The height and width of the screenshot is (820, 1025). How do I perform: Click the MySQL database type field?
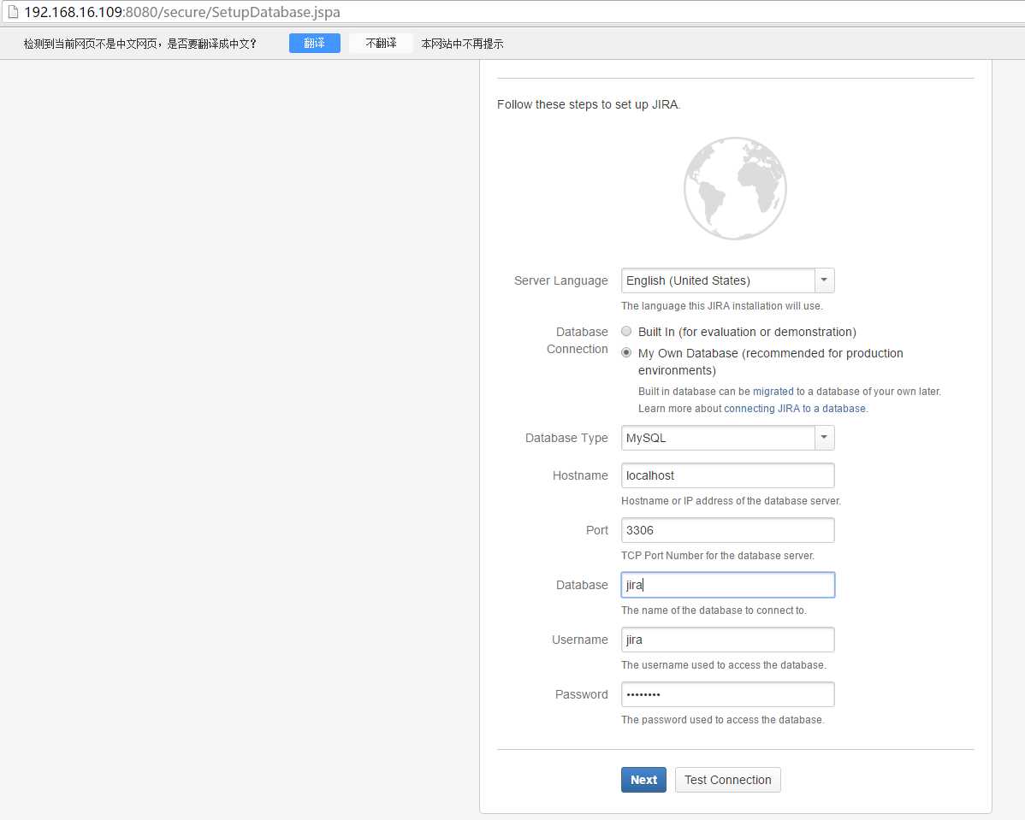point(718,438)
